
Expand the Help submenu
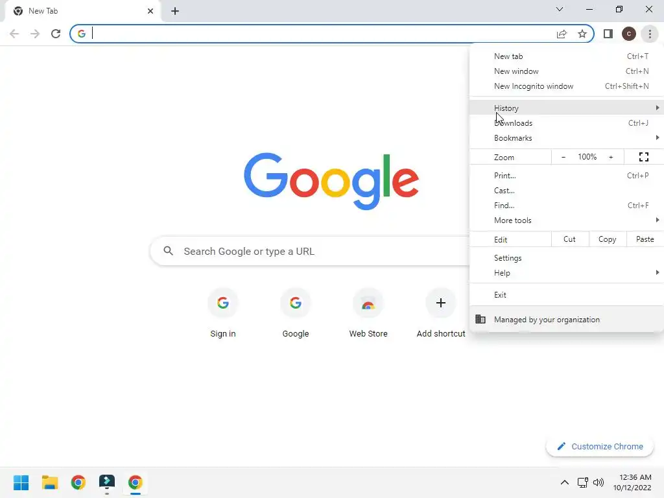tap(567, 273)
